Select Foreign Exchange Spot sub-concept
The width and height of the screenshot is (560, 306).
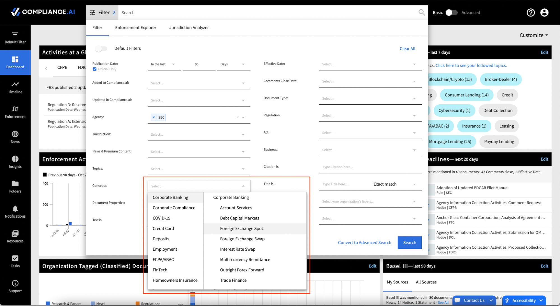255,229
